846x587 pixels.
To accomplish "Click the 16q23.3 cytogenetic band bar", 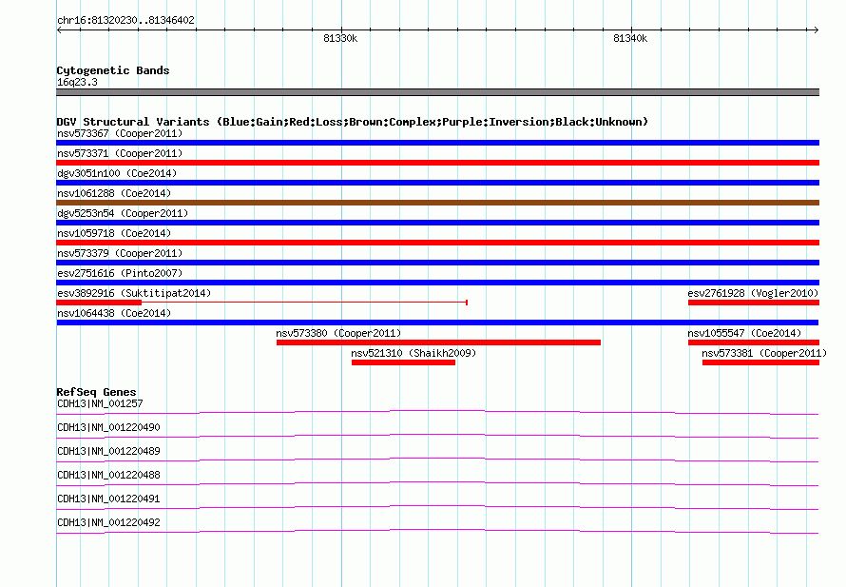I will pos(437,92).
